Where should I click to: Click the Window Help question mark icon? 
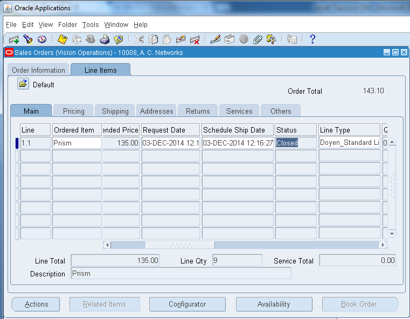312,39
